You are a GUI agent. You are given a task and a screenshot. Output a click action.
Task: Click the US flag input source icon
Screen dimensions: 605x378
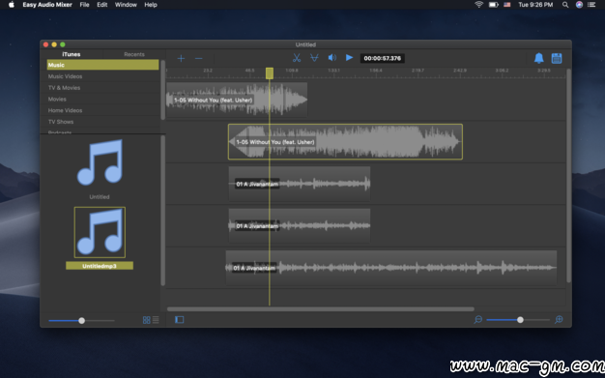click(507, 5)
